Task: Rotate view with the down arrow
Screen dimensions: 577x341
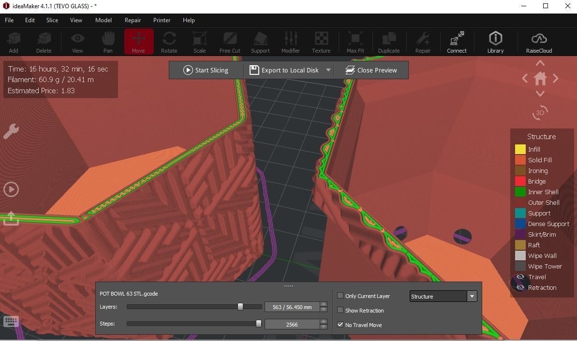Action: tap(540, 94)
